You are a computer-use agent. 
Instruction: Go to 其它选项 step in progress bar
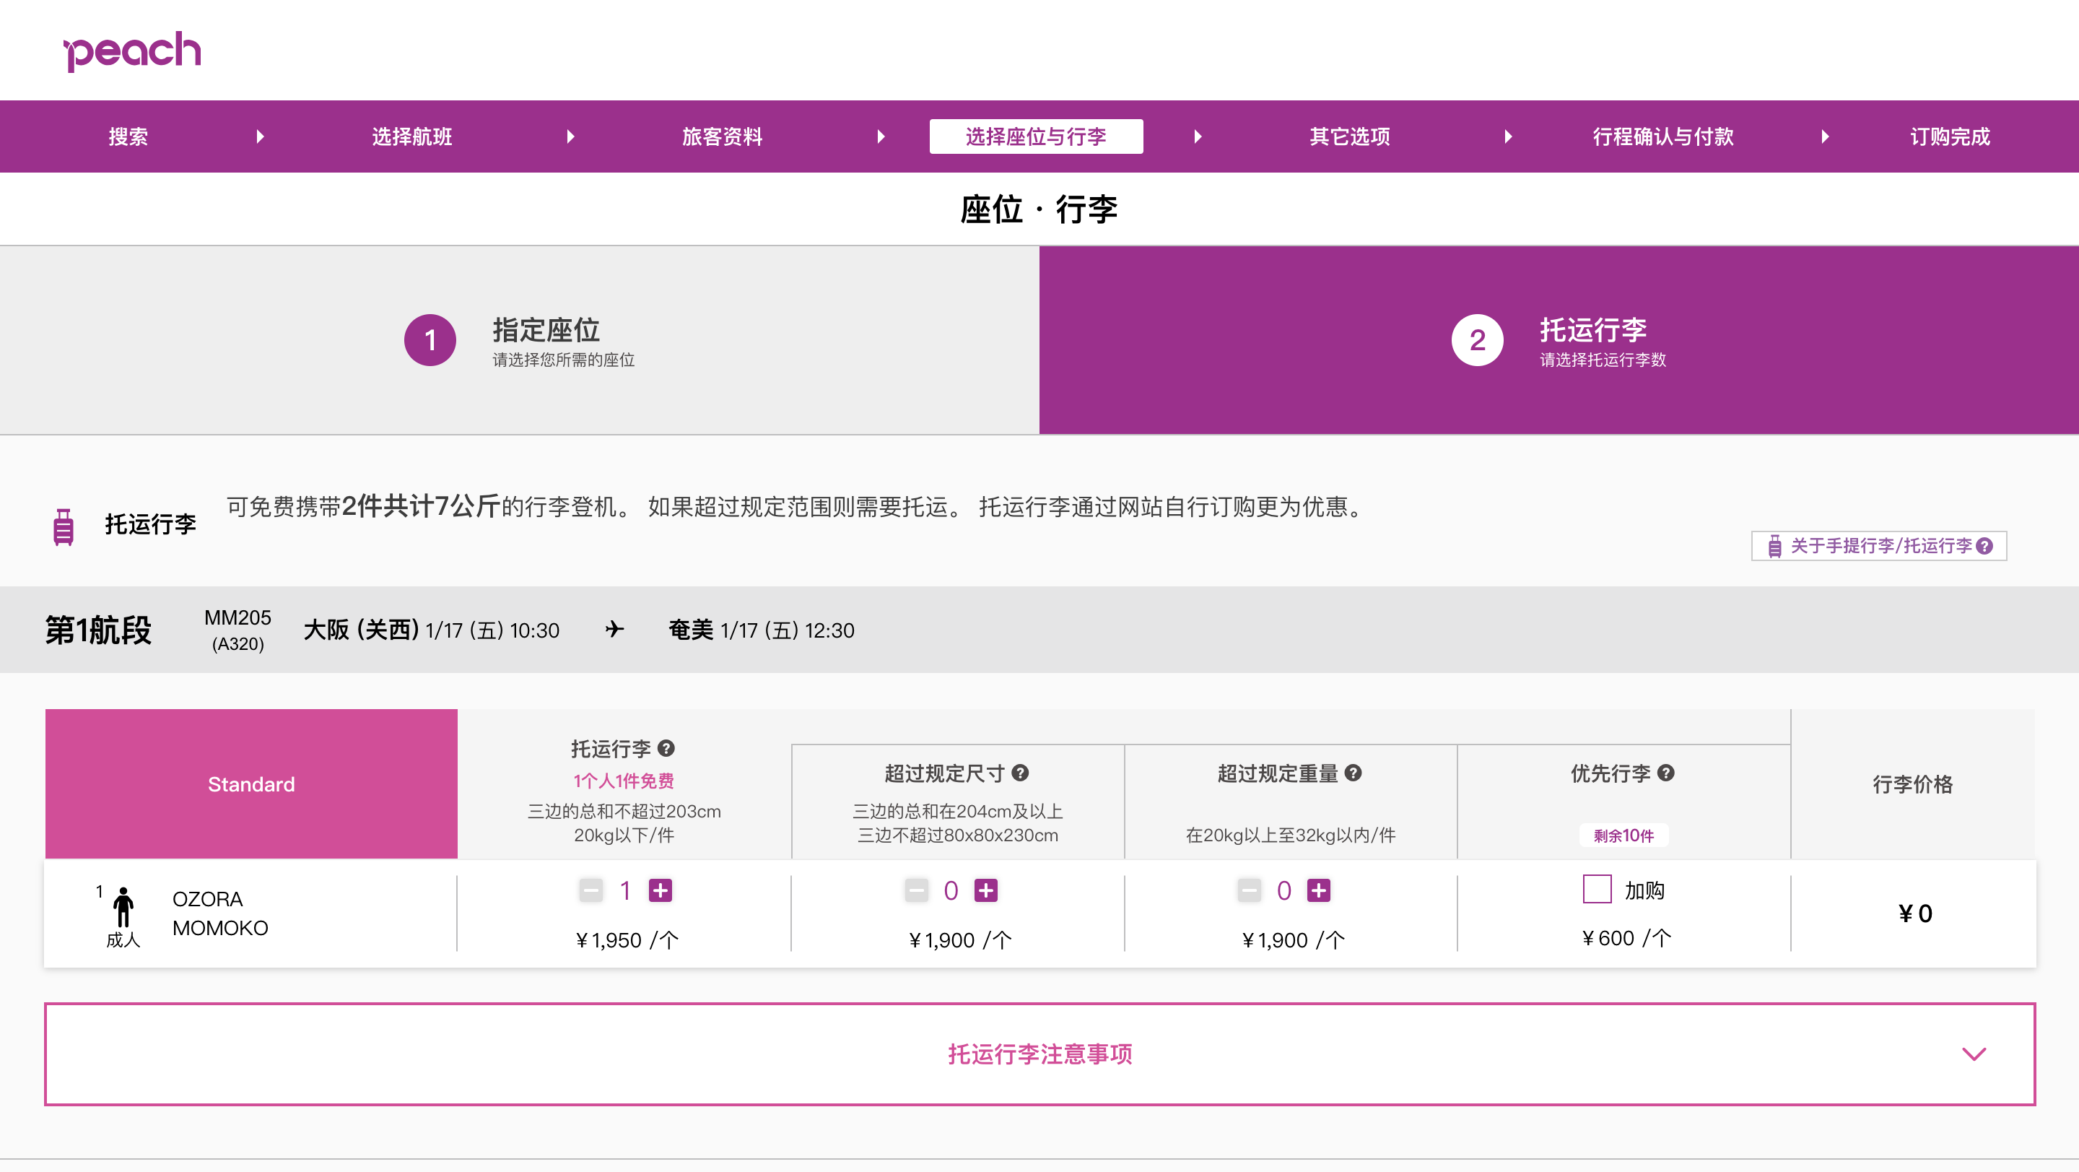(1349, 136)
